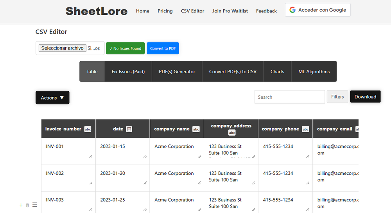The width and height of the screenshot is (391, 213).
Task: Open the Fix Issues (Paid) tab
Action: (x=128, y=71)
